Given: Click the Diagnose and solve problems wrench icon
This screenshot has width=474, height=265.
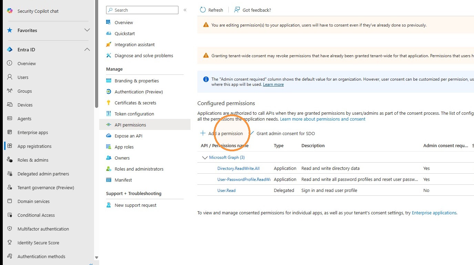Looking at the screenshot, I should pyautogui.click(x=109, y=55).
